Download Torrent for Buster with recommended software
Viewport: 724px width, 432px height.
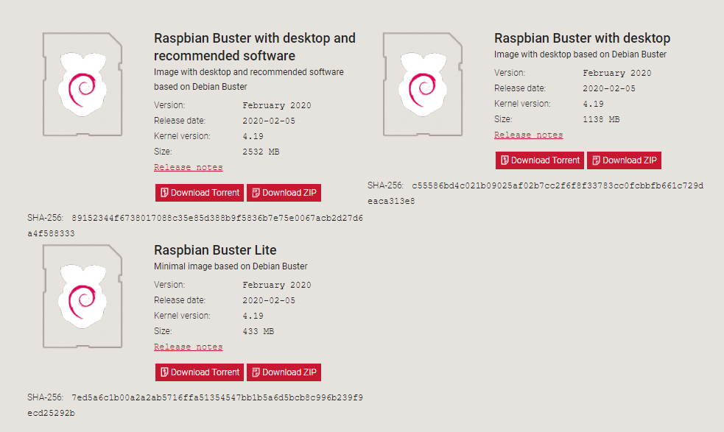(200, 193)
